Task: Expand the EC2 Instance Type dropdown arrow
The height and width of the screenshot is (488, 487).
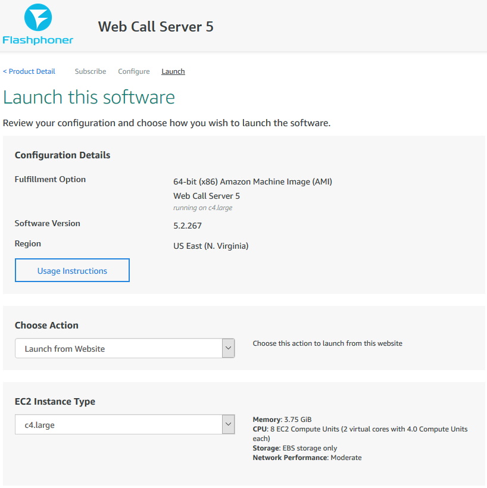Action: [x=228, y=425]
